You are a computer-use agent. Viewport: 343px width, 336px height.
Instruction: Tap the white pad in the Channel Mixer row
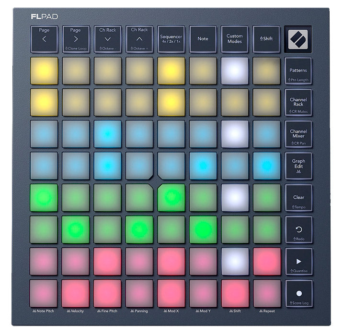[235, 134]
